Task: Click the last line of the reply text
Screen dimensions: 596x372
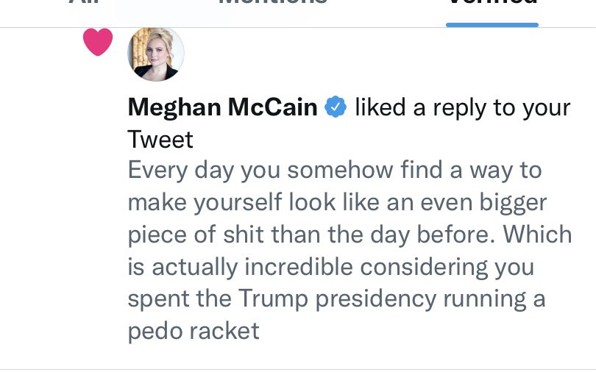Action: [x=194, y=331]
